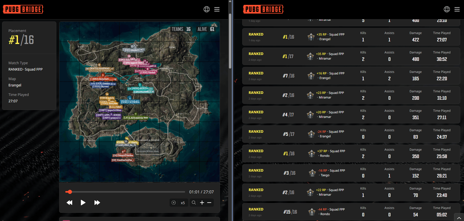Image resolution: width=464 pixels, height=221 pixels.
Task: Click the left window vertical scrollbar
Action: tap(230, 41)
